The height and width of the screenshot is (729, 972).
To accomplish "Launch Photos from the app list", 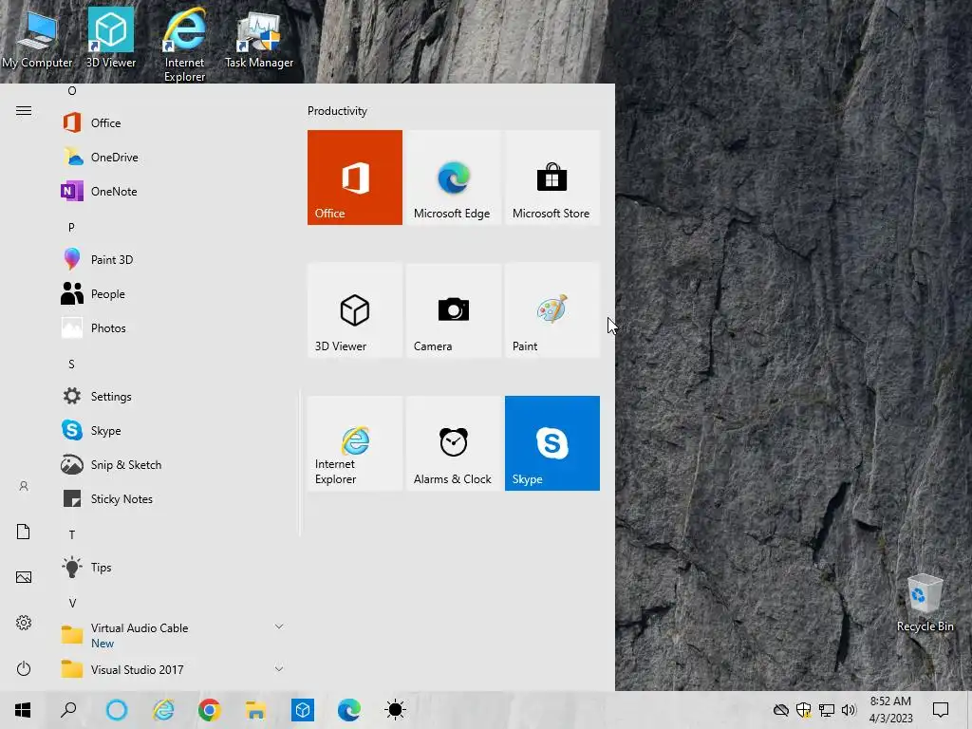I will pyautogui.click(x=173, y=327).
